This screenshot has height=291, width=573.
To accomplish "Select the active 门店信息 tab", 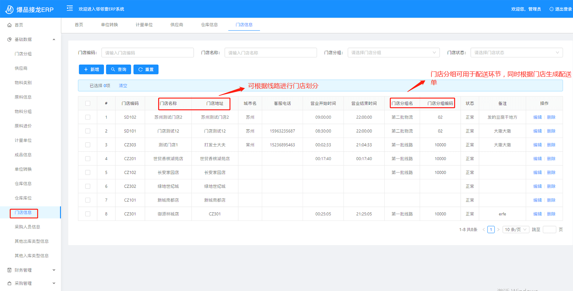I will (x=244, y=25).
